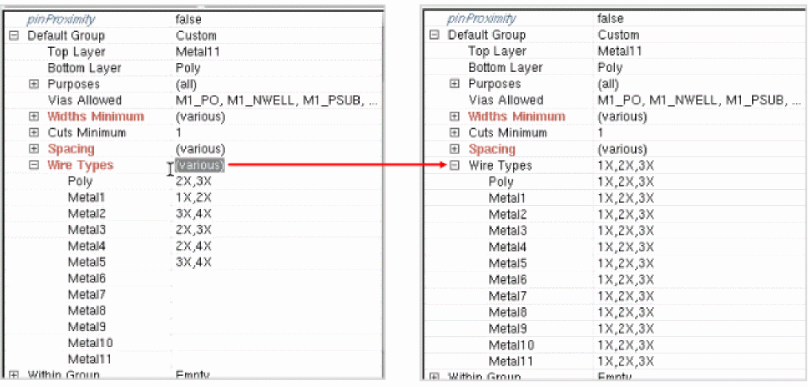Click Top Layer Metal11 value, right panel
The width and height of the screenshot is (808, 387).
[x=620, y=51]
